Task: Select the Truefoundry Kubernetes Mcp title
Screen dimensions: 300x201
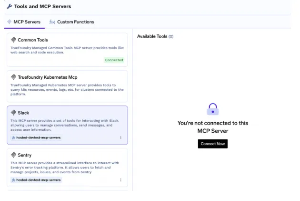Action: point(48,77)
